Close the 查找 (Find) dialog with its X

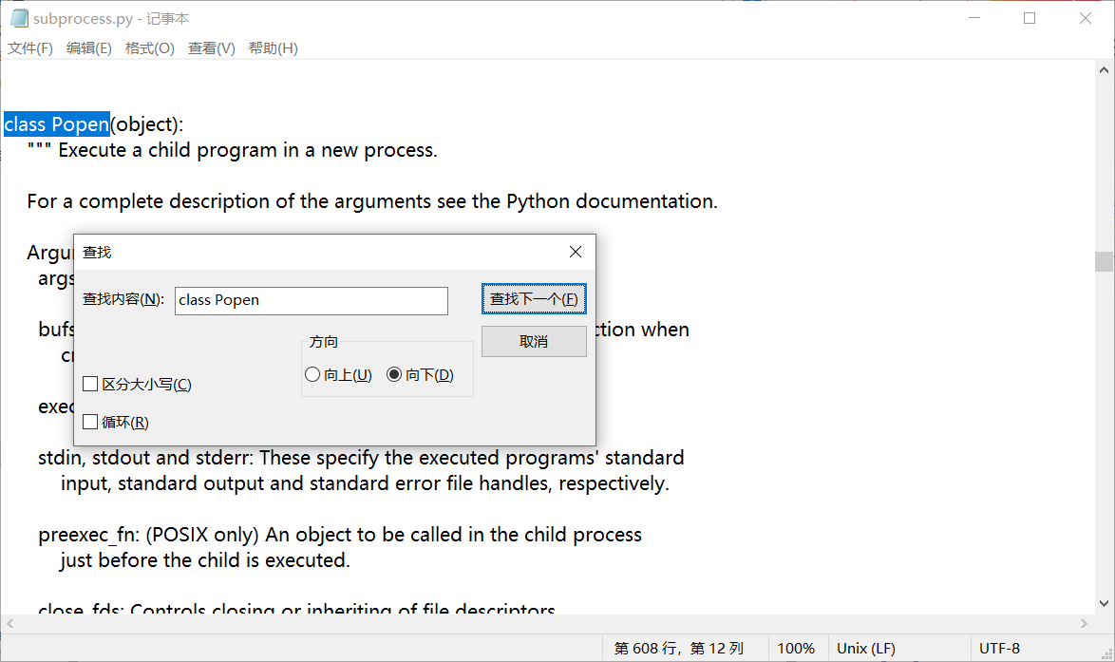pos(576,252)
